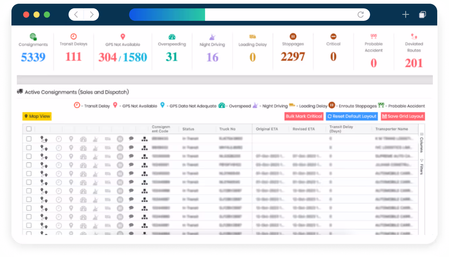
Task: Click the browser address bar
Action: [249, 14]
